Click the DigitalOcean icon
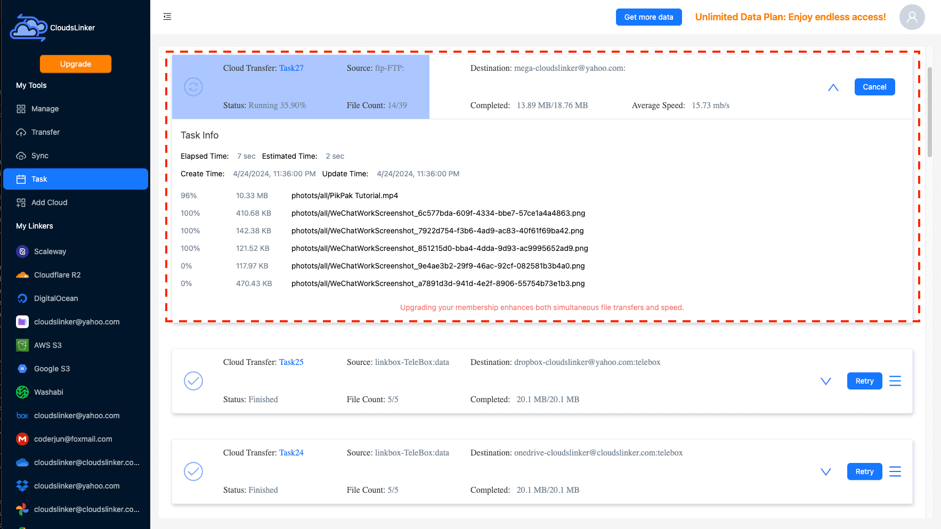 (x=22, y=298)
